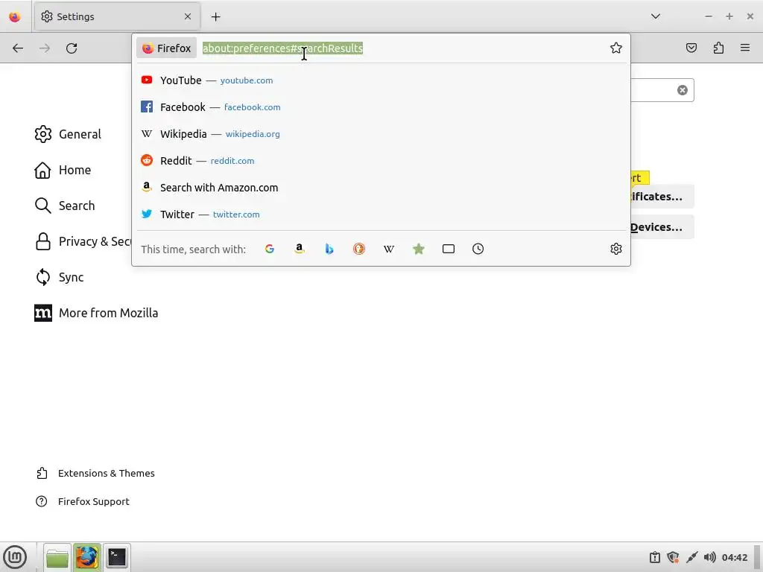The width and height of the screenshot is (763, 572).
Task: Search this time with Google
Action: [x=270, y=249]
